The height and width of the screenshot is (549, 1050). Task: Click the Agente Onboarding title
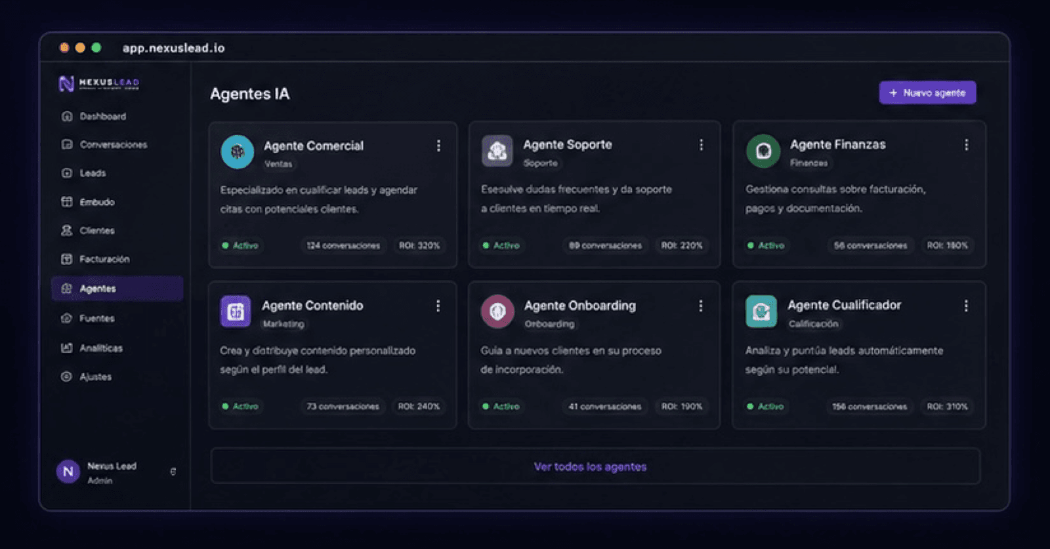[580, 305]
